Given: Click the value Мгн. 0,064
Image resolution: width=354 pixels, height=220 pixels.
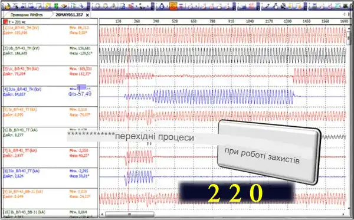Looking at the screenshot, I should tap(78, 212).
